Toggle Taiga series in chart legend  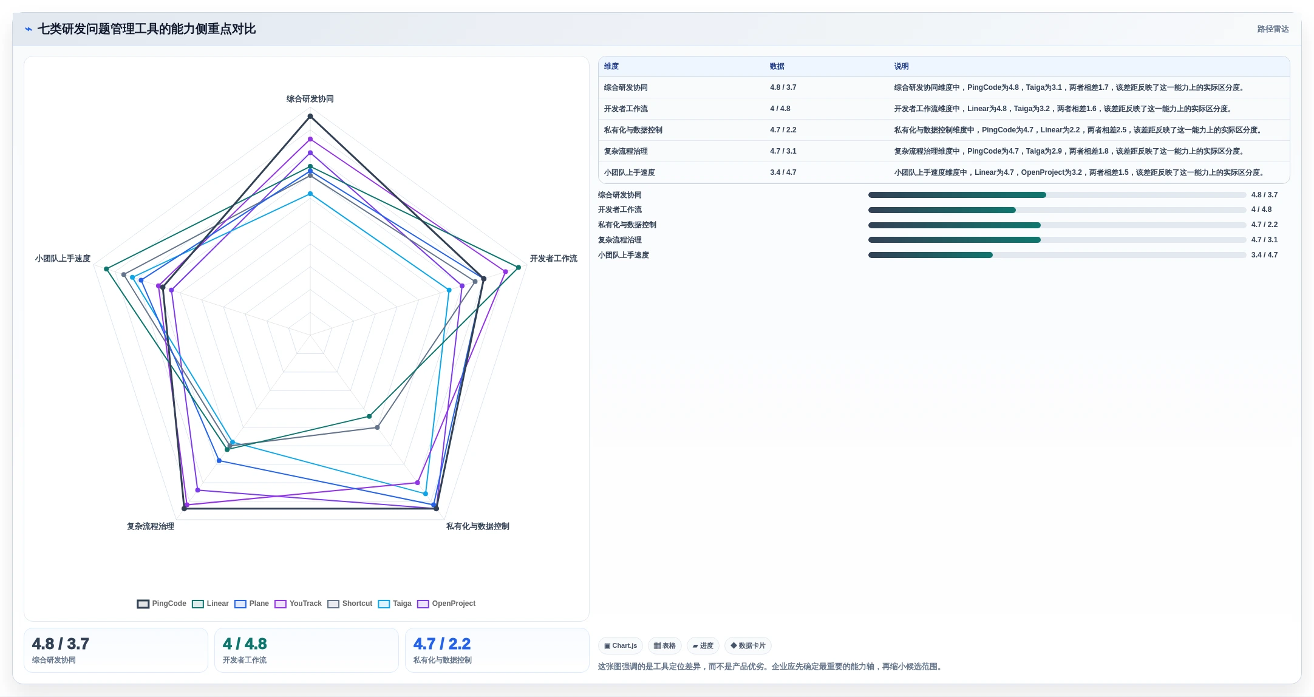click(395, 603)
